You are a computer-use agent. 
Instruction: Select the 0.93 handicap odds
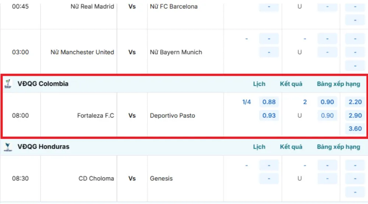[x=269, y=115]
